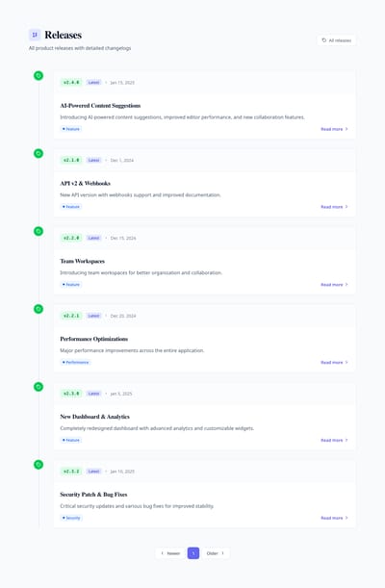
Task: Select current page number in pagination
Action: click(193, 553)
